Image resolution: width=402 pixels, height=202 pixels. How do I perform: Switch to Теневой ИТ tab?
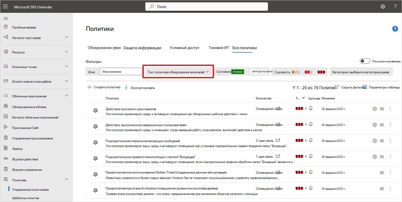[x=219, y=48]
